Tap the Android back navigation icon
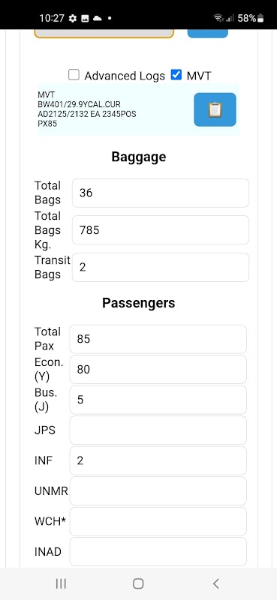Viewport: 277px width, 600px height. click(215, 583)
